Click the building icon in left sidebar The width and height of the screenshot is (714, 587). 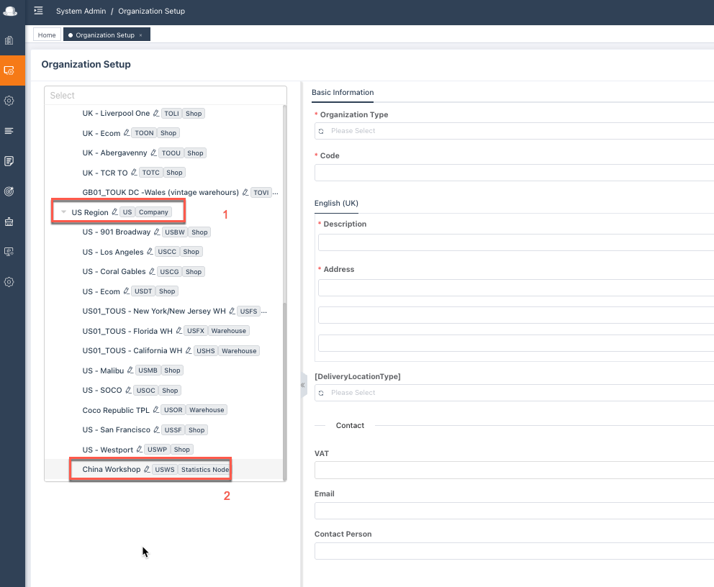(x=9, y=40)
